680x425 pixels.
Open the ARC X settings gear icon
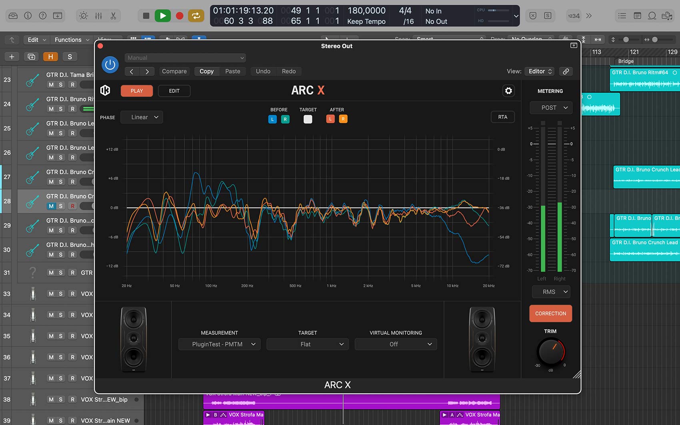point(508,91)
